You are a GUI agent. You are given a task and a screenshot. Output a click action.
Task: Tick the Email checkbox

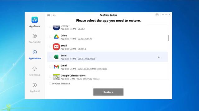click(x=50, y=47)
